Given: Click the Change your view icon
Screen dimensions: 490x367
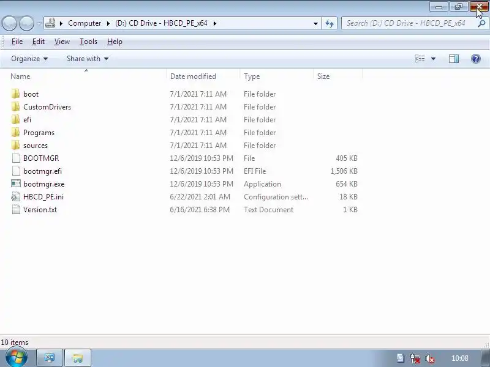Looking at the screenshot, I should coord(420,59).
